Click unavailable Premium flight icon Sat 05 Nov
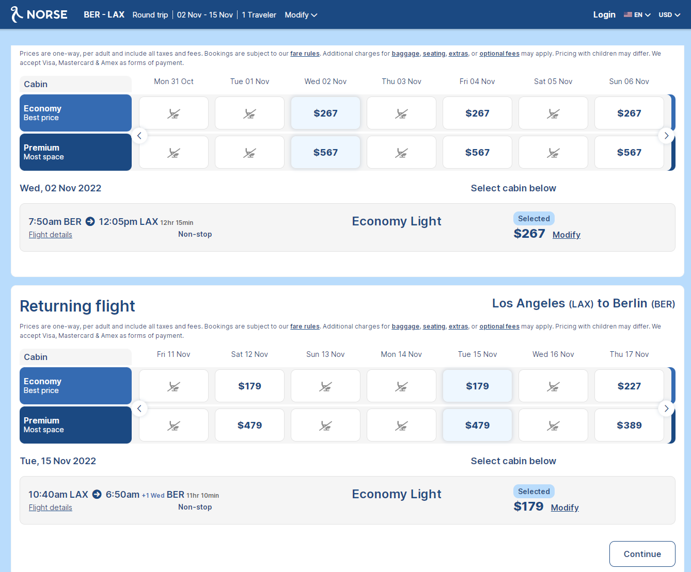The image size is (691, 572). tap(553, 153)
